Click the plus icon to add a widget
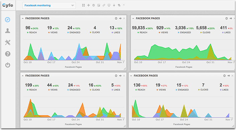This screenshot has width=236, height=130. 89,5
